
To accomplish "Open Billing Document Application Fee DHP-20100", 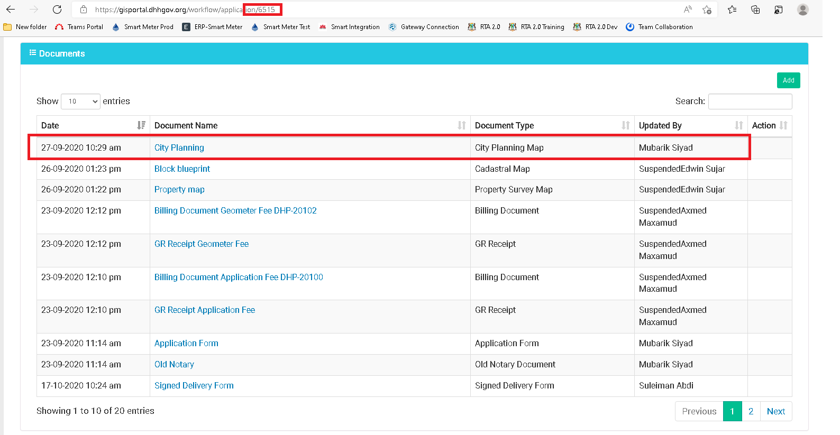I will tap(239, 277).
